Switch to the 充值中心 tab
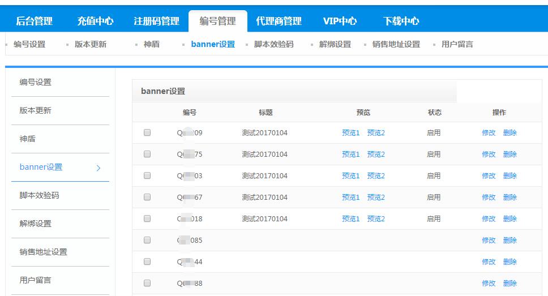The image size is (548, 296). 95,21
